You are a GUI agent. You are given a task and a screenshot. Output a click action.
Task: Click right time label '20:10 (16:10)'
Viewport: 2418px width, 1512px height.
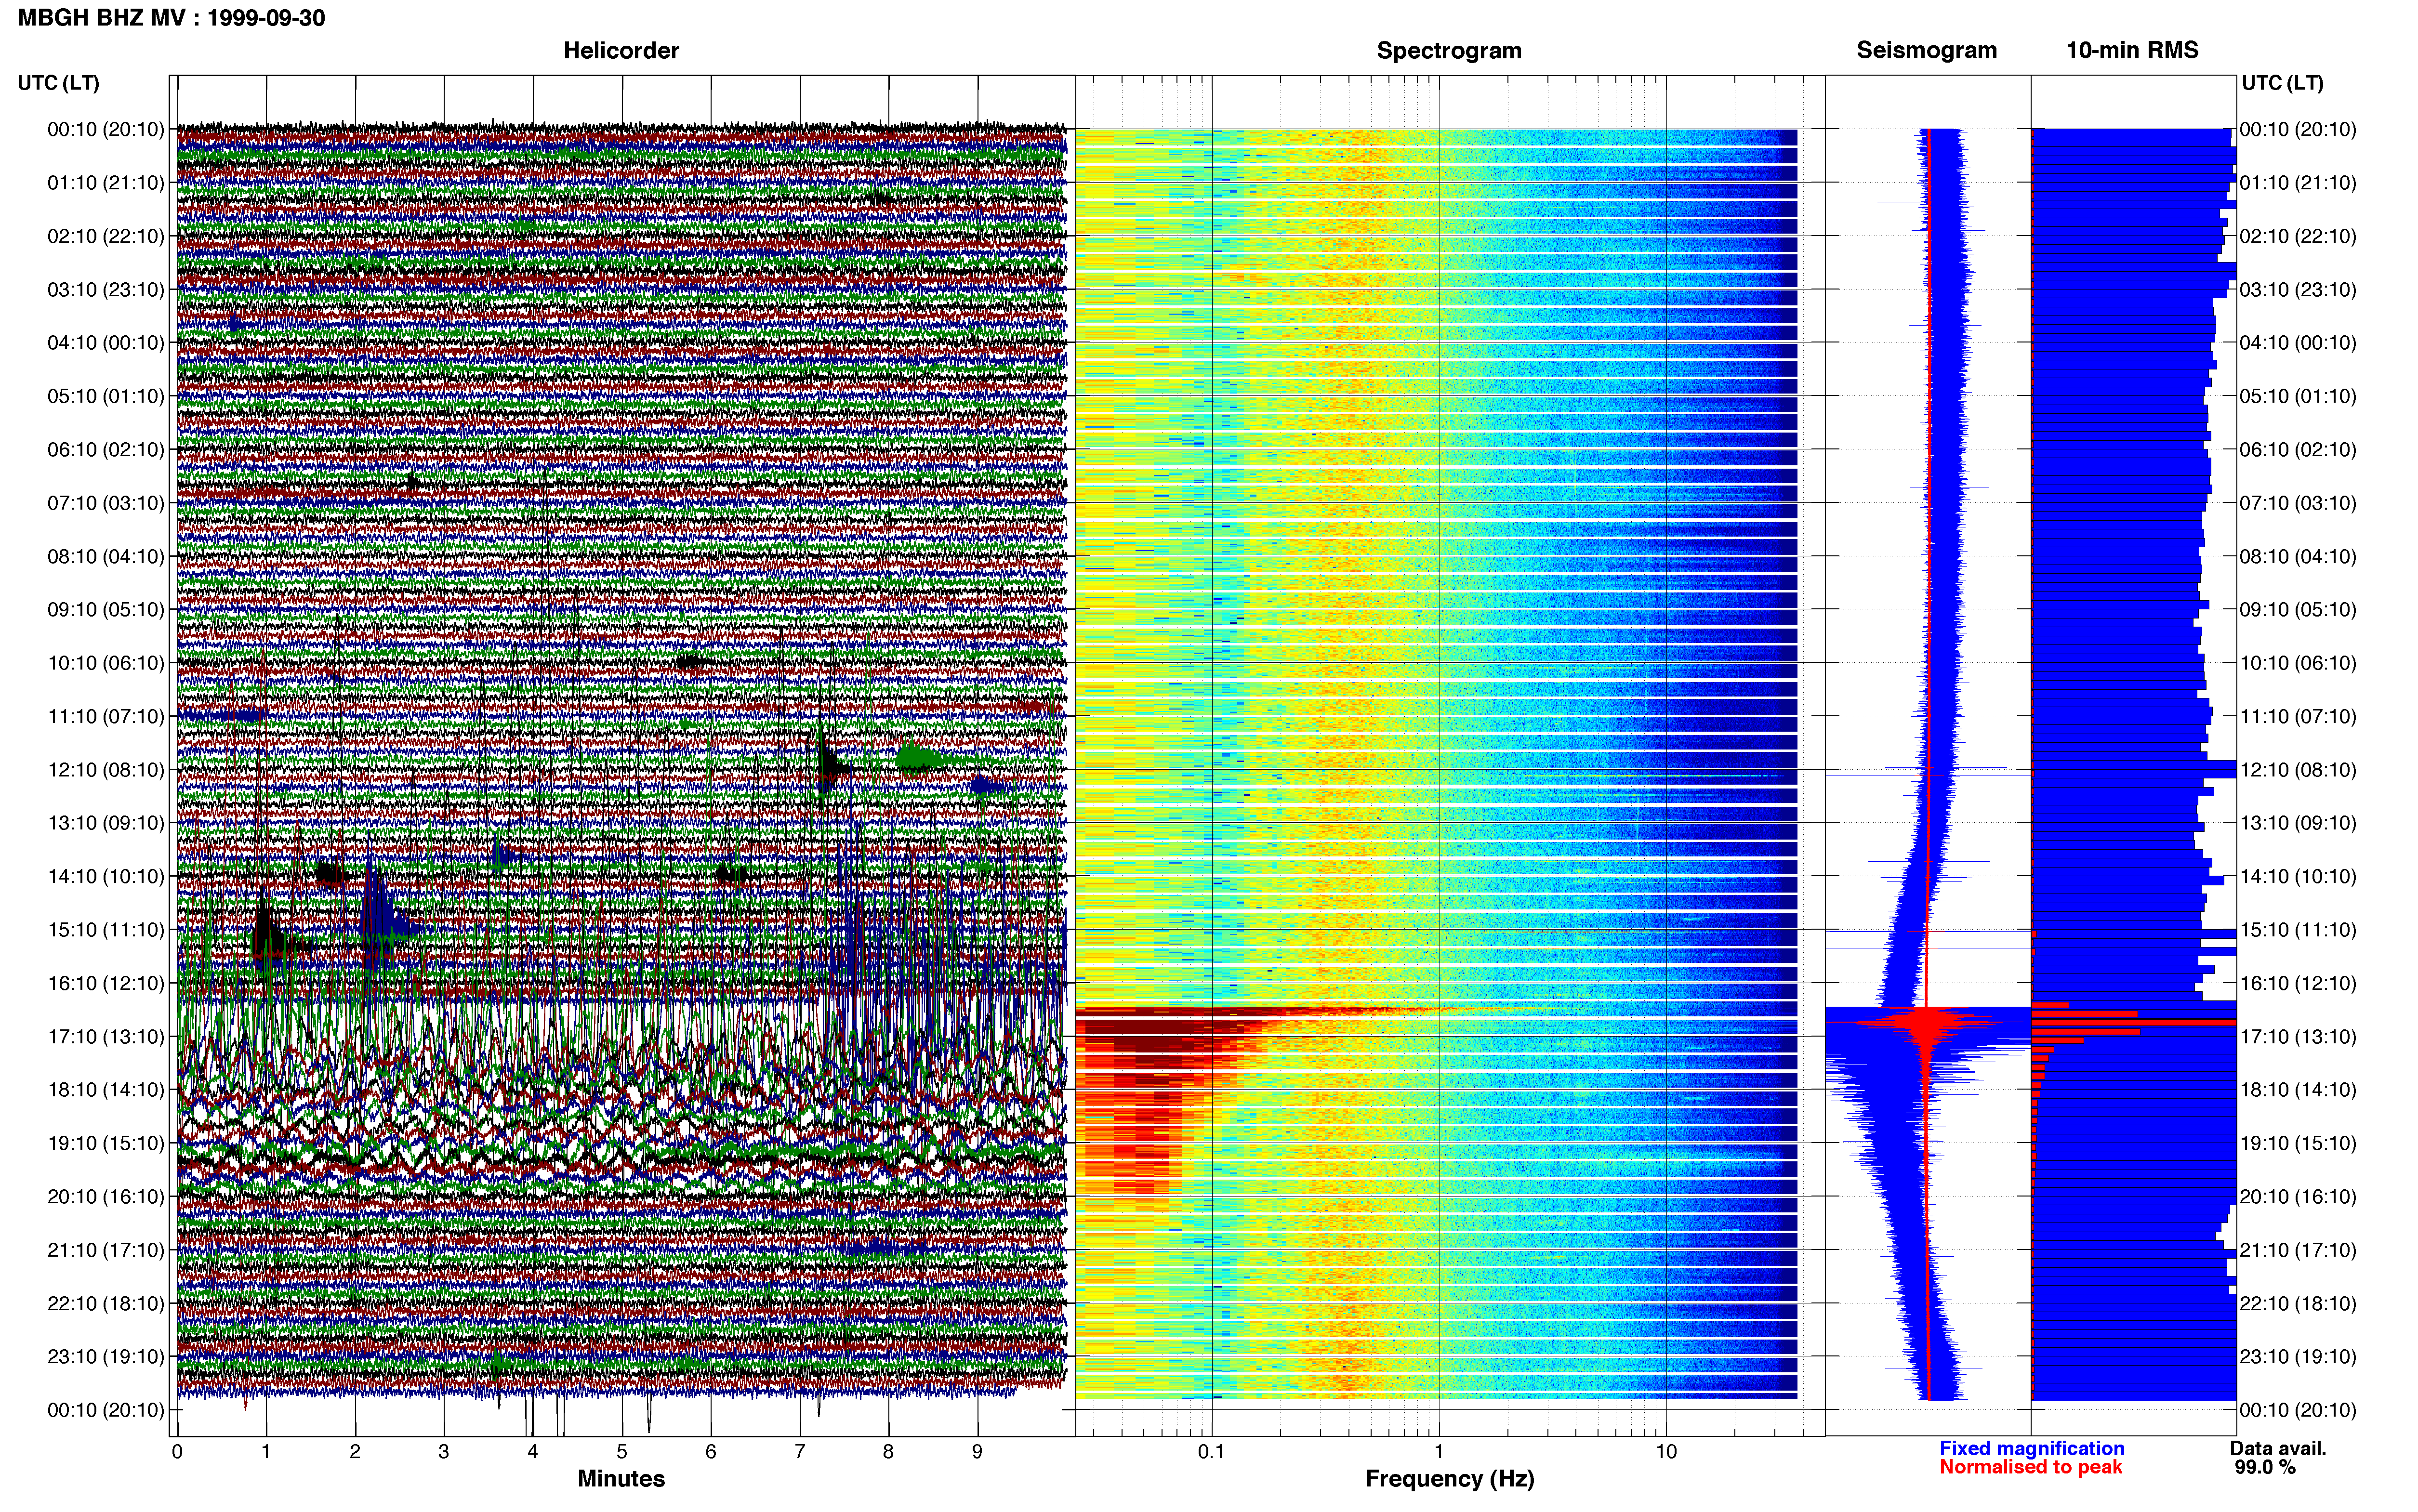pos(2298,1196)
